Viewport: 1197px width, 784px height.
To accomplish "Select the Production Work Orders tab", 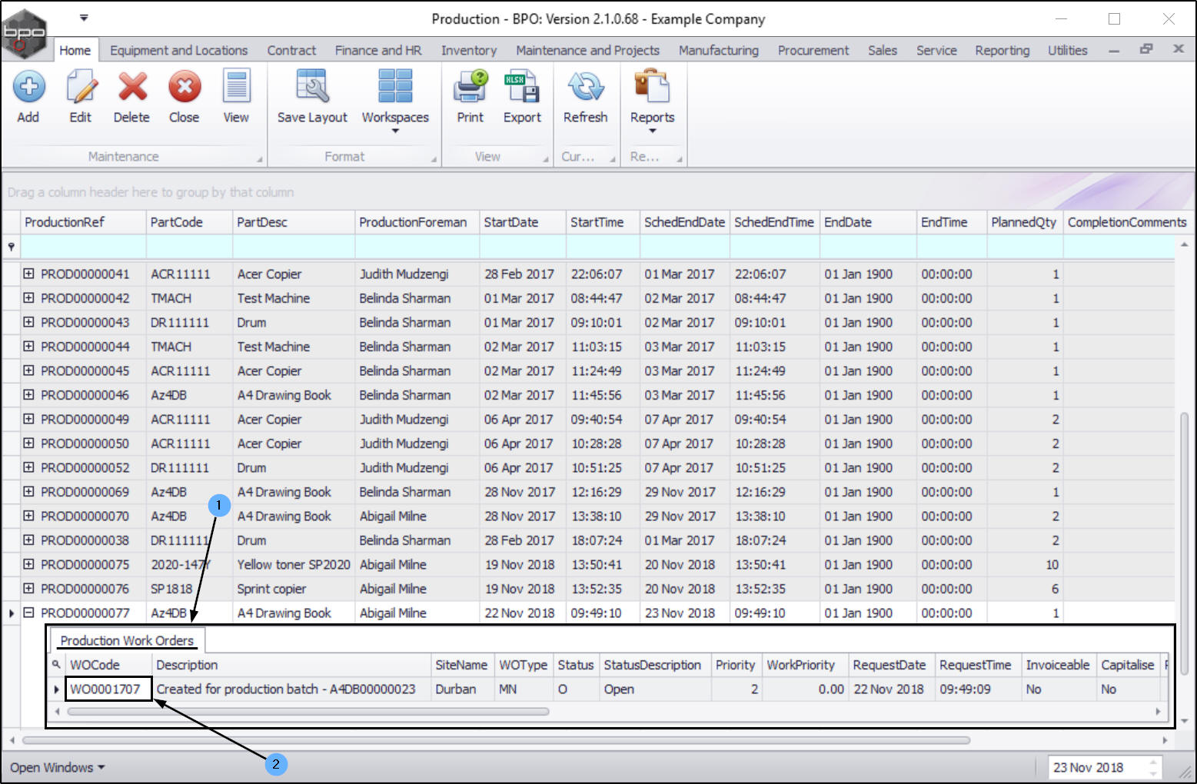I will click(x=127, y=640).
